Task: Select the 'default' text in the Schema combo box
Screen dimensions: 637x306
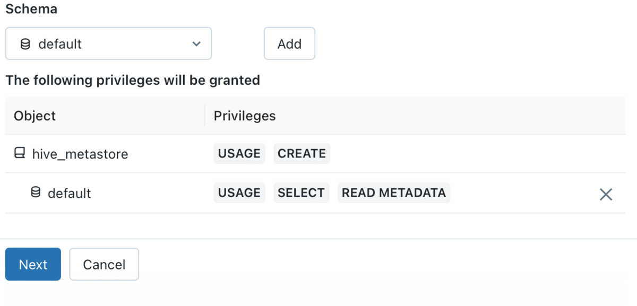Action: (60, 44)
